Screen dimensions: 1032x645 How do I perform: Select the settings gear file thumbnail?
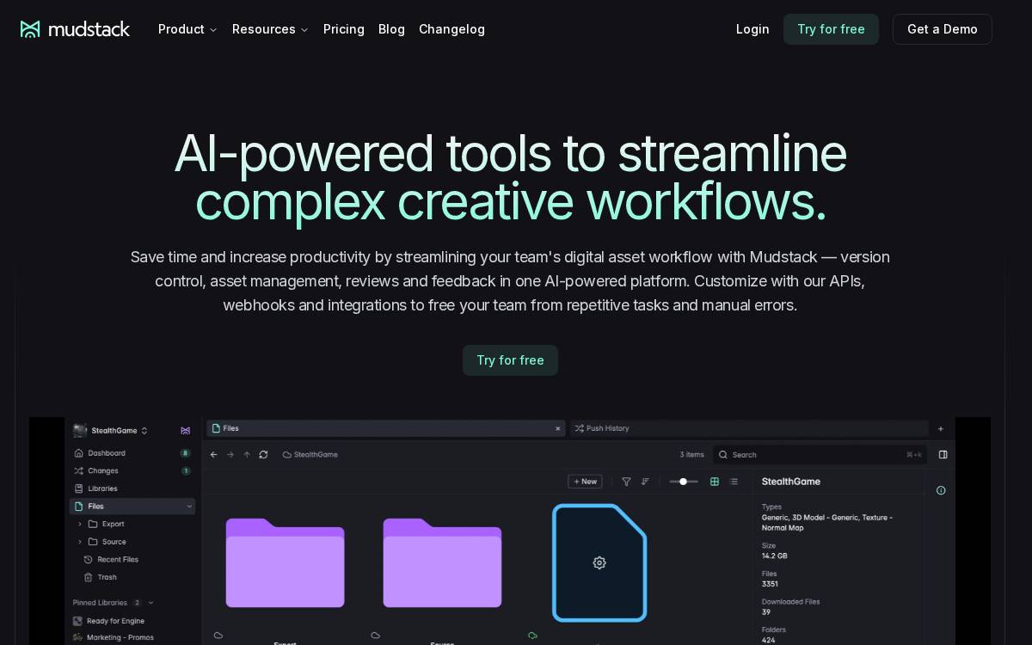(x=599, y=562)
